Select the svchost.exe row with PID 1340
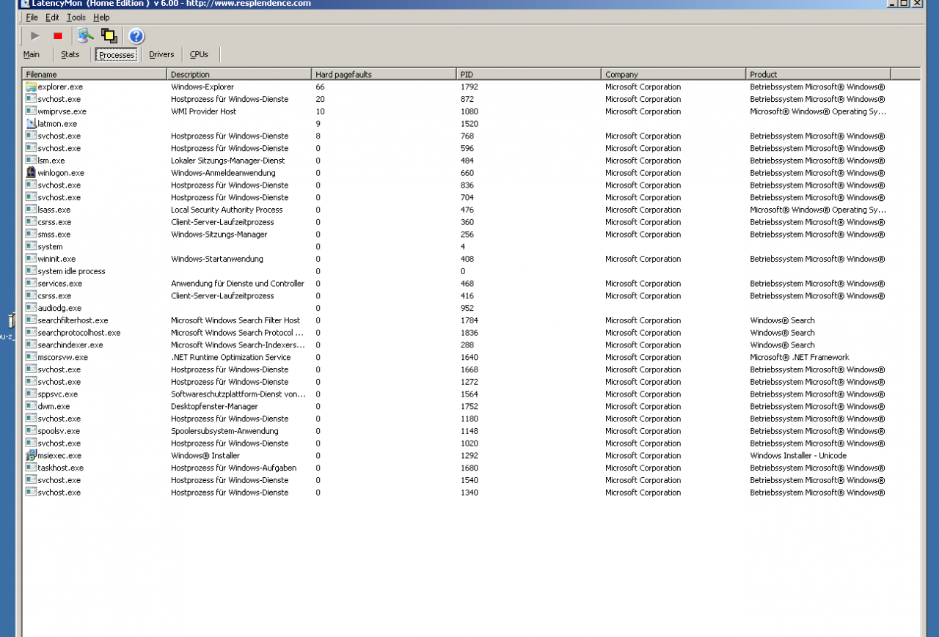939x637 pixels. pos(471,492)
